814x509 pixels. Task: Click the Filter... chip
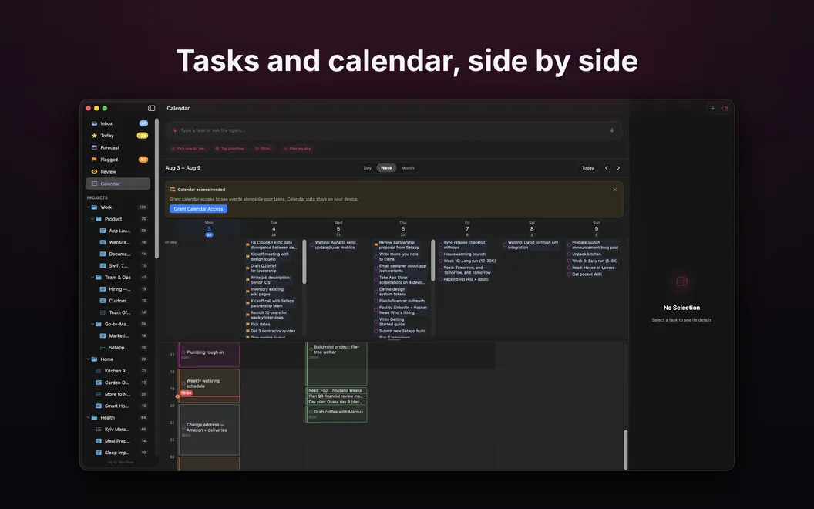pyautogui.click(x=264, y=149)
